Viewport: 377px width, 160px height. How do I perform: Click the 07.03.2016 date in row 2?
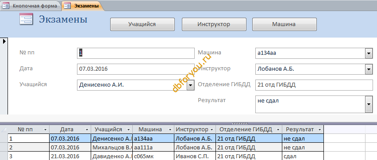pyautogui.click(x=70, y=147)
